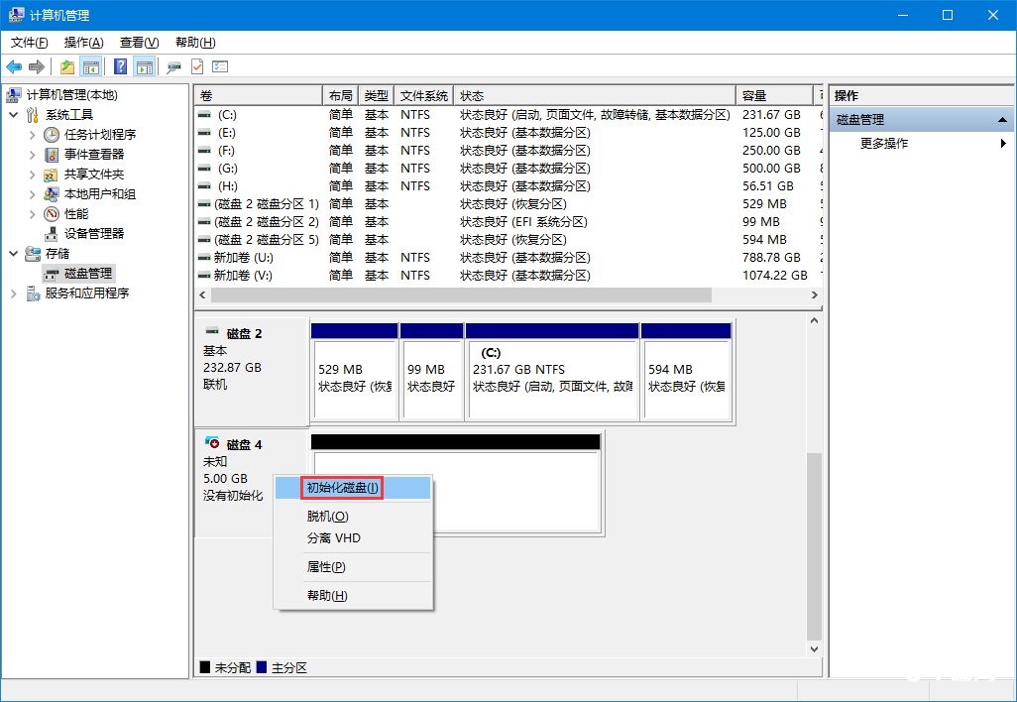Image resolution: width=1017 pixels, height=702 pixels.
Task: Select 初始化磁盘 from the context menu
Action: [x=341, y=486]
